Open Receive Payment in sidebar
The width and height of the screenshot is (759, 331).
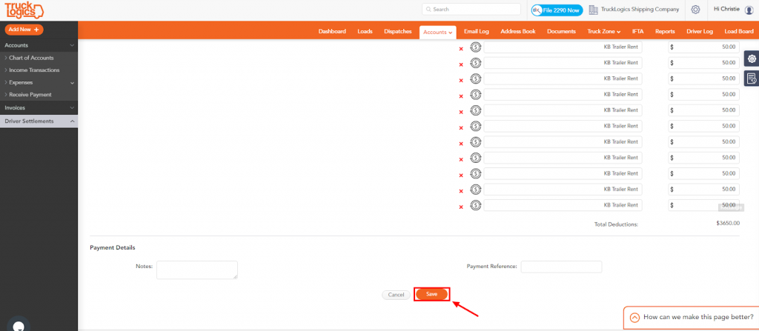(x=30, y=95)
